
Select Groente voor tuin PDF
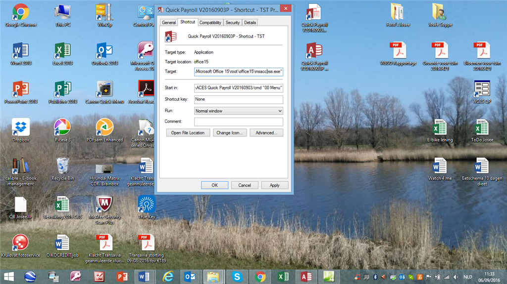[440, 56]
